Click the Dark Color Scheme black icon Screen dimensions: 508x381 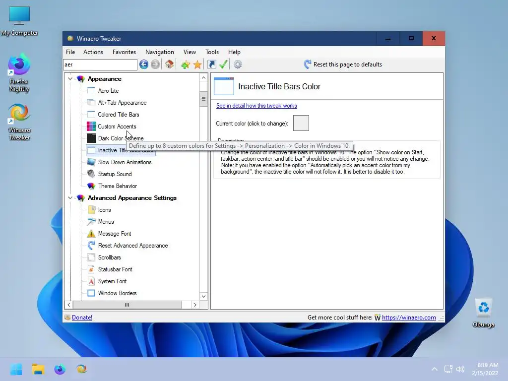[91, 138]
